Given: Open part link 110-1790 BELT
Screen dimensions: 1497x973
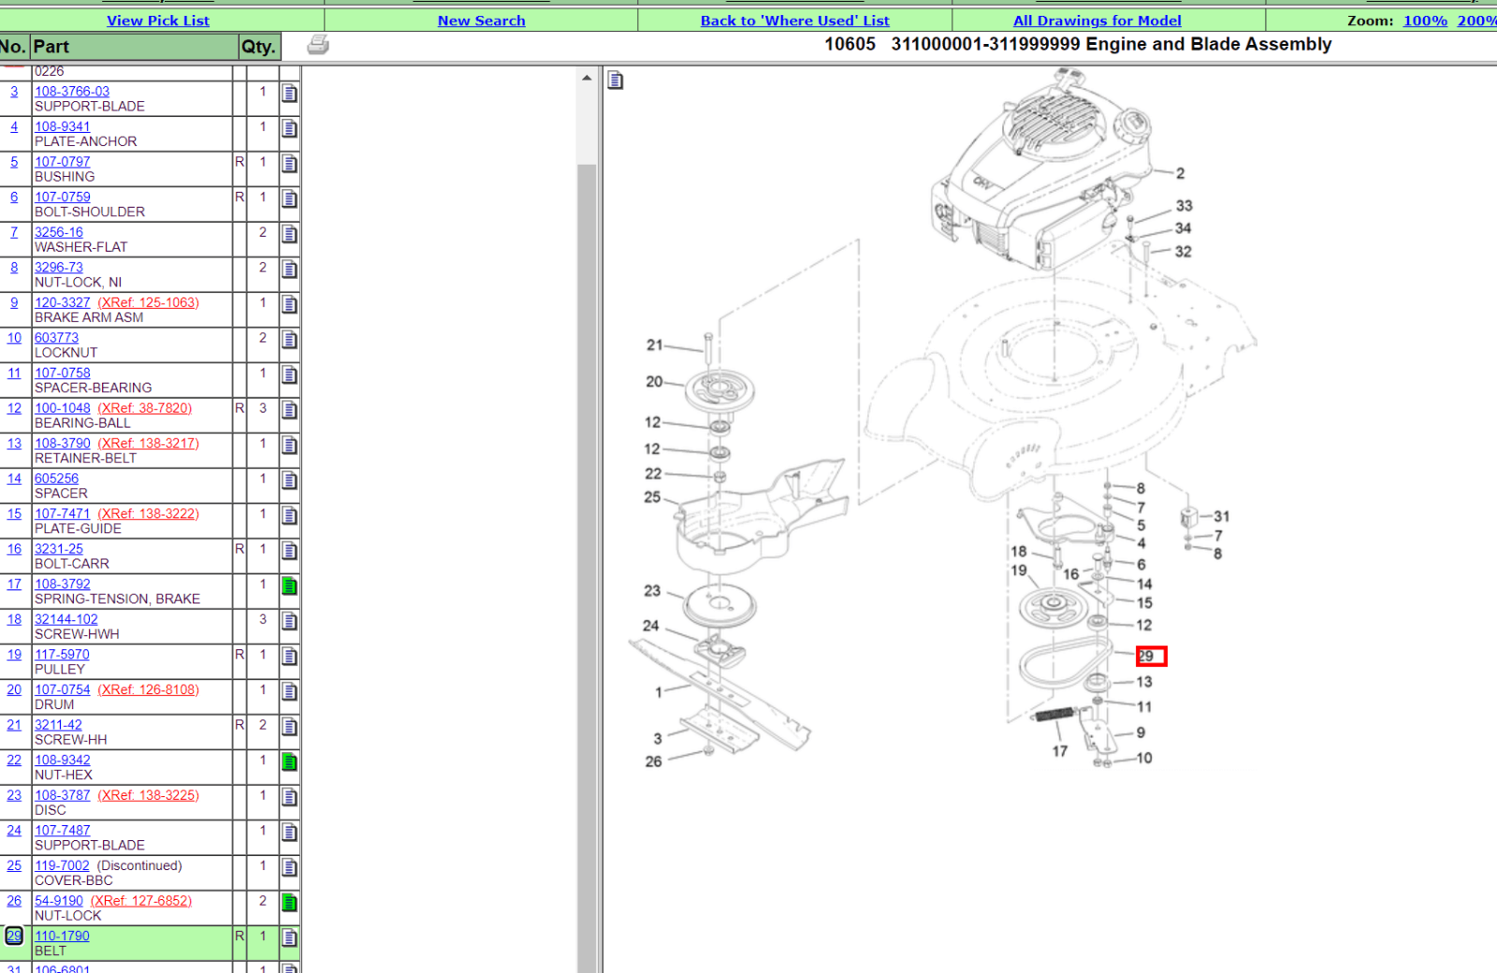Looking at the screenshot, I should point(62,936).
